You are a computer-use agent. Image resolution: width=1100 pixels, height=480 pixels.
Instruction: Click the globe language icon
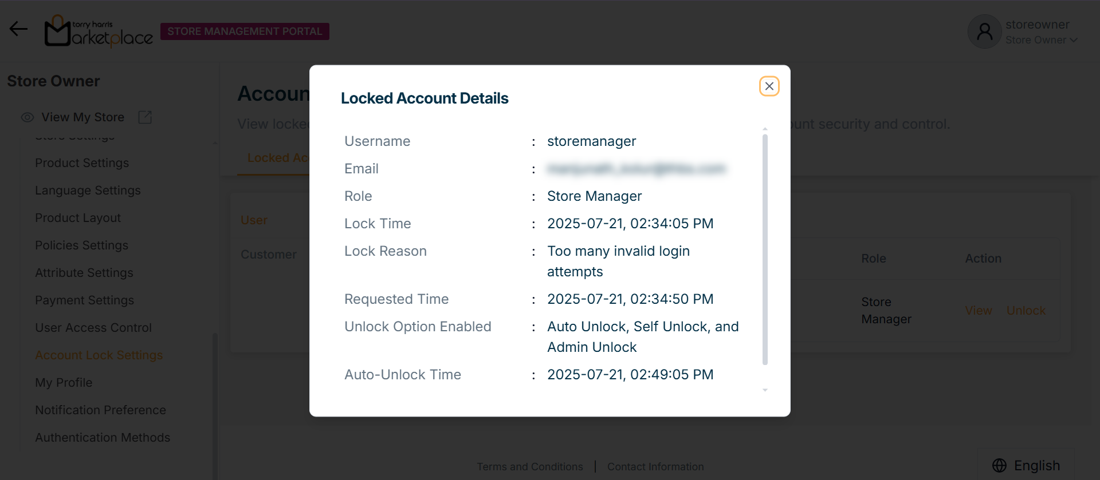pyautogui.click(x=999, y=466)
